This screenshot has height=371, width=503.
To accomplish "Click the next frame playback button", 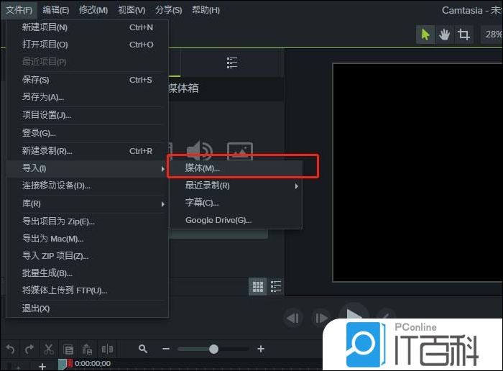I will coord(321,318).
